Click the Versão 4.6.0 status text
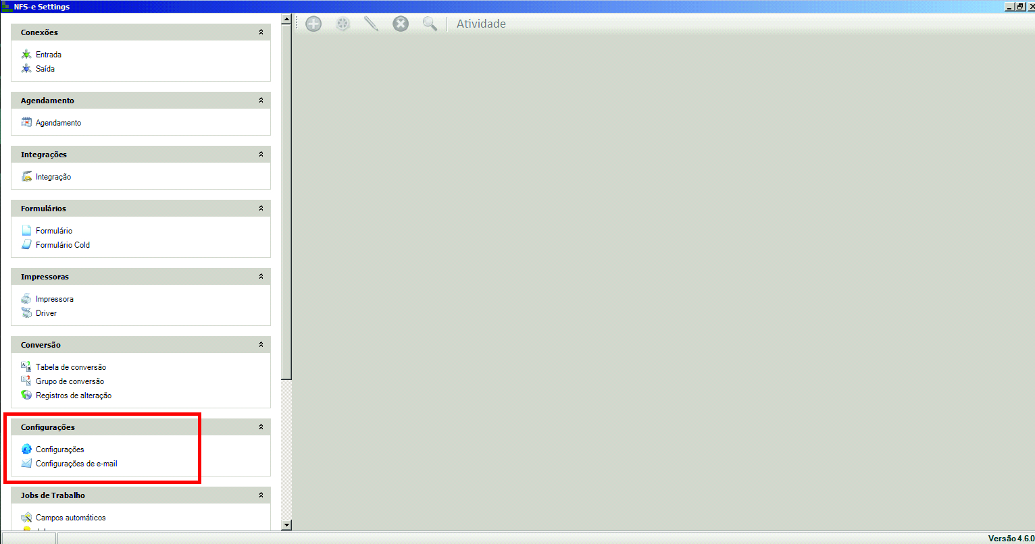1035x544 pixels. 1011,538
